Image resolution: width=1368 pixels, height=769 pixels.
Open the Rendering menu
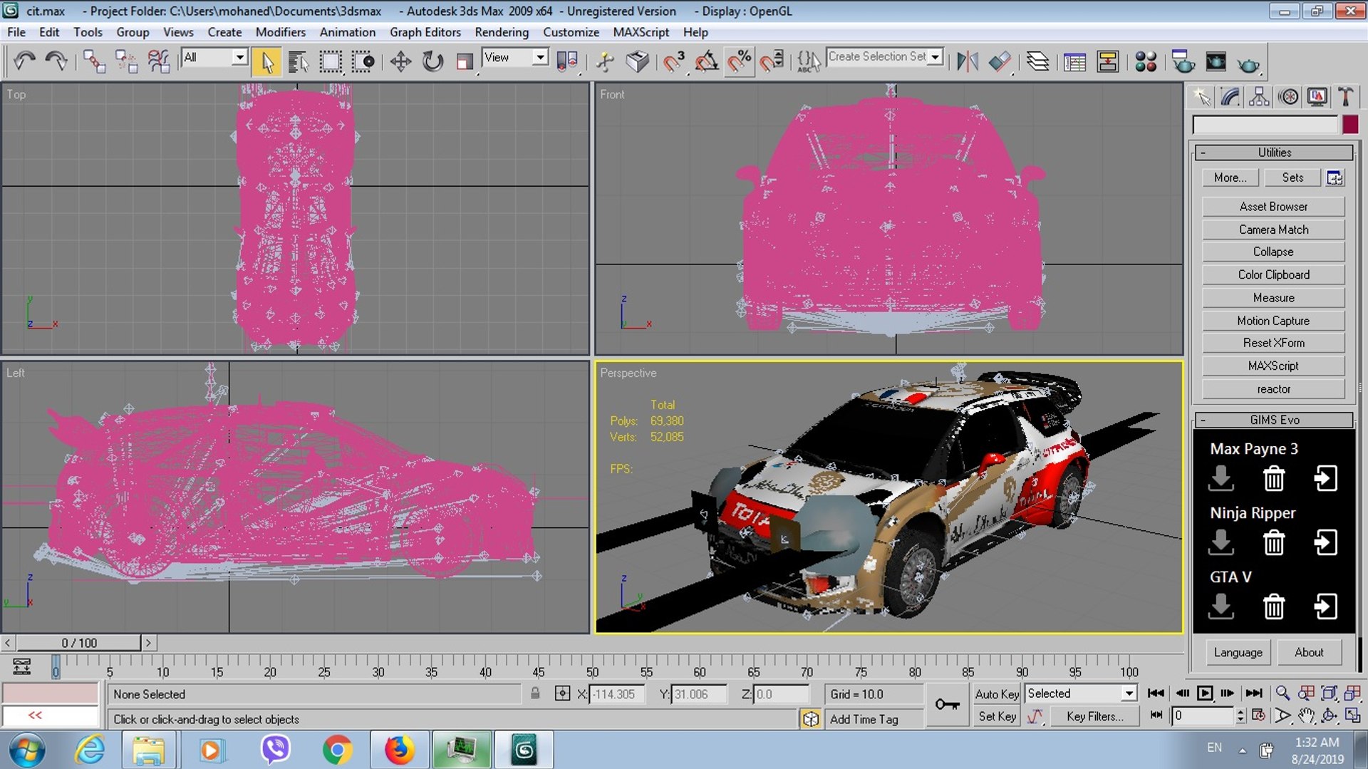[x=502, y=32]
